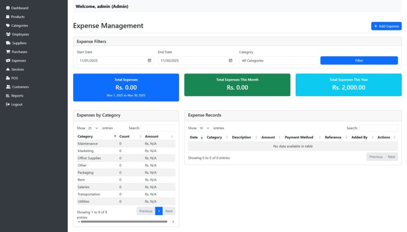Open the End Date calendar picker icon
This screenshot has width=407, height=232.
click(231, 60)
